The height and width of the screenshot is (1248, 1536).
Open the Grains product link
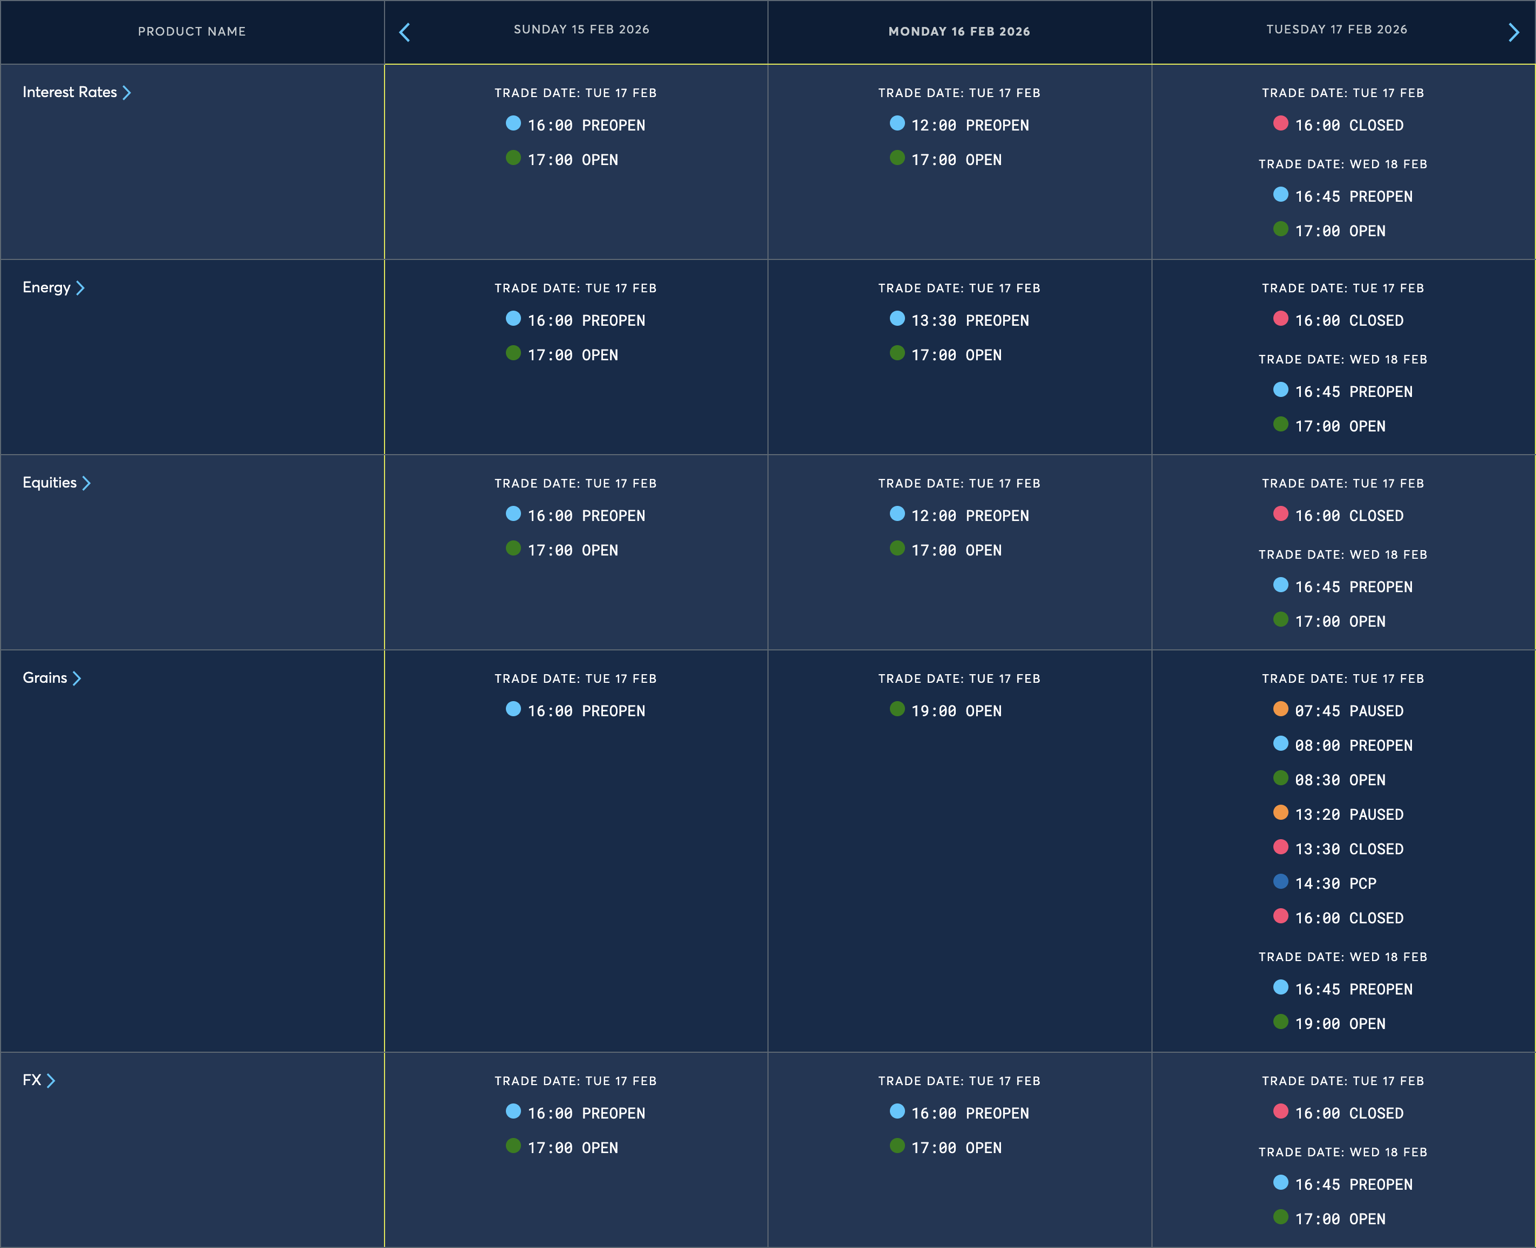(x=45, y=678)
